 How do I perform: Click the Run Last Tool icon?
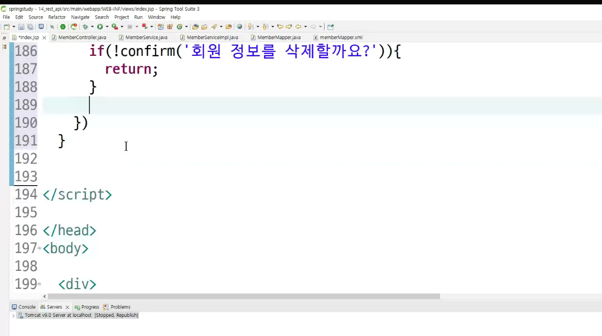click(x=114, y=27)
